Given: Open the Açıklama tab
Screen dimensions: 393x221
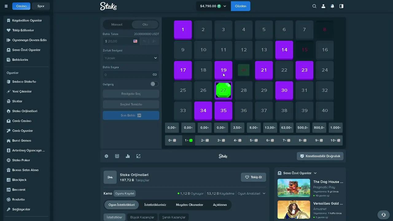Looking at the screenshot, I should pyautogui.click(x=220, y=205).
